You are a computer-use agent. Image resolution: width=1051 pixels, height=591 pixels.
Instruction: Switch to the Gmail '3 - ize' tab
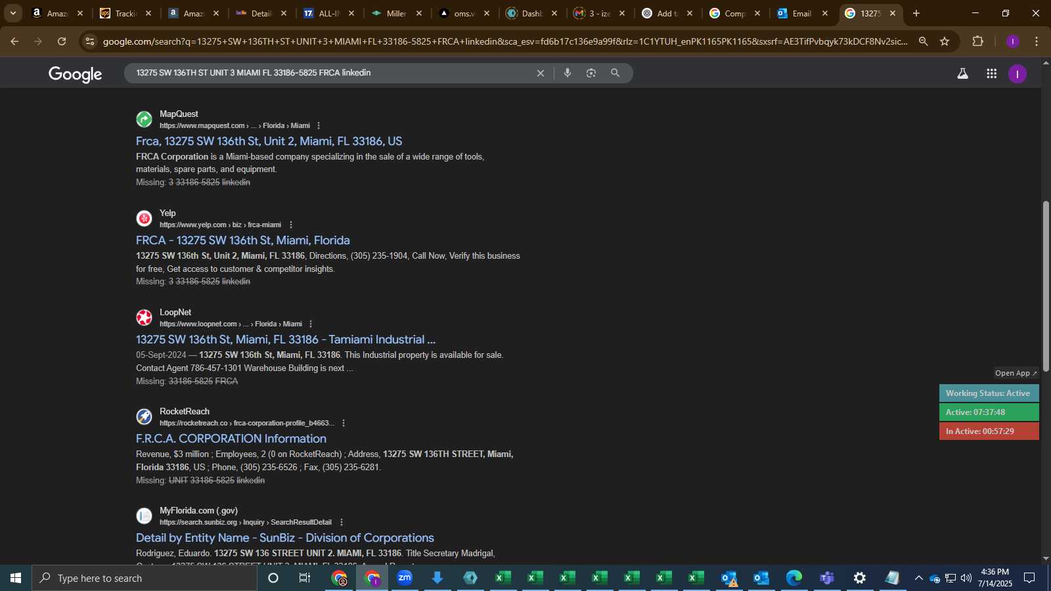[599, 13]
